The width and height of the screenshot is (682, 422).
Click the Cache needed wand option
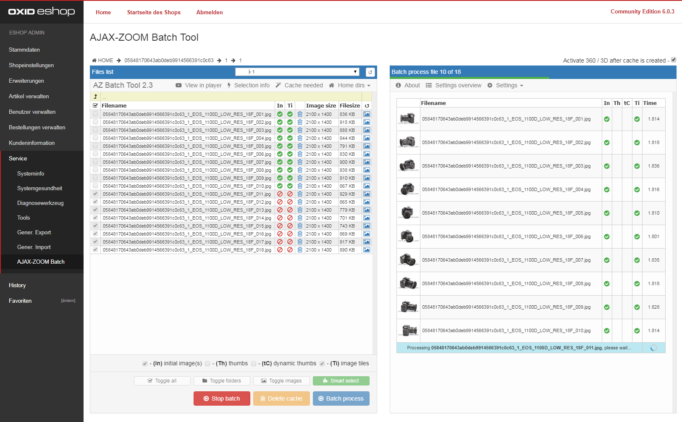tap(299, 85)
